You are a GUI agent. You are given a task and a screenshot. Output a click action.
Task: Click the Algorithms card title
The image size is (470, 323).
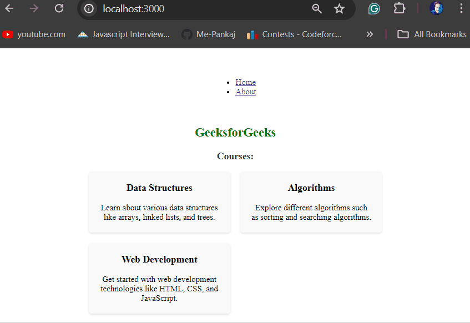[311, 188]
